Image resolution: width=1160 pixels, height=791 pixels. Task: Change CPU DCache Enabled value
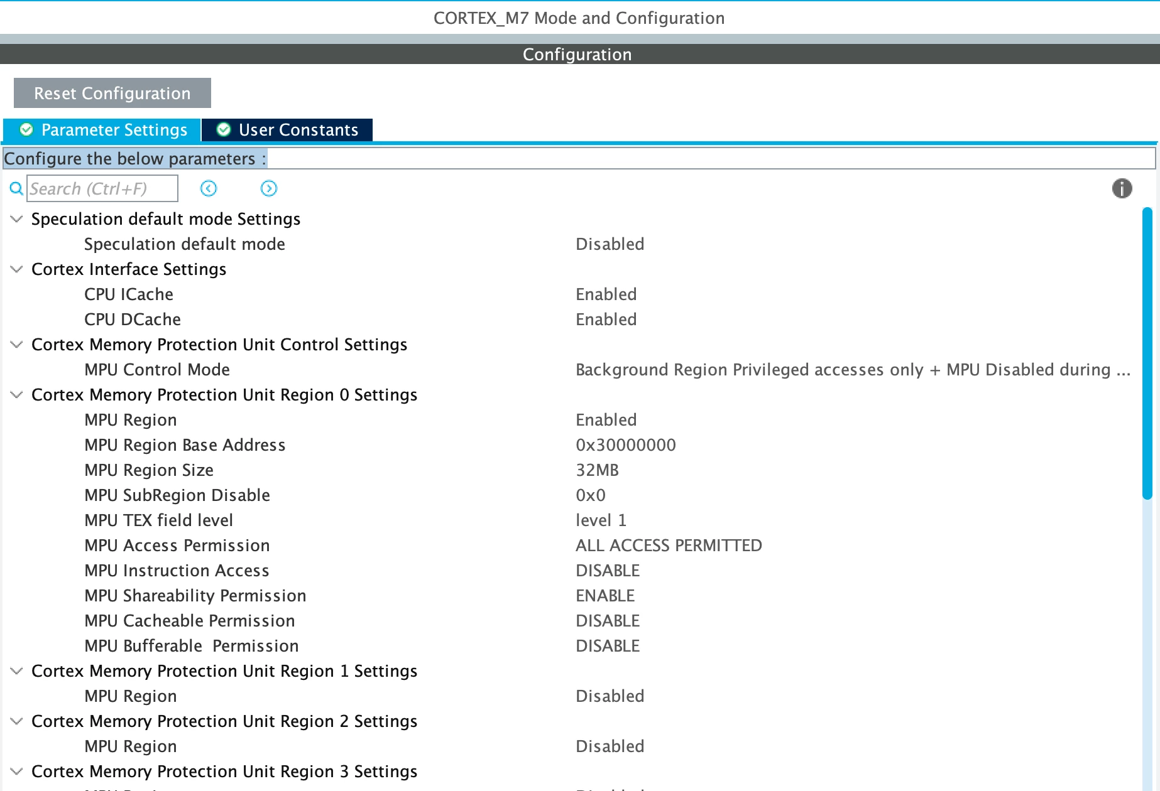click(x=606, y=320)
